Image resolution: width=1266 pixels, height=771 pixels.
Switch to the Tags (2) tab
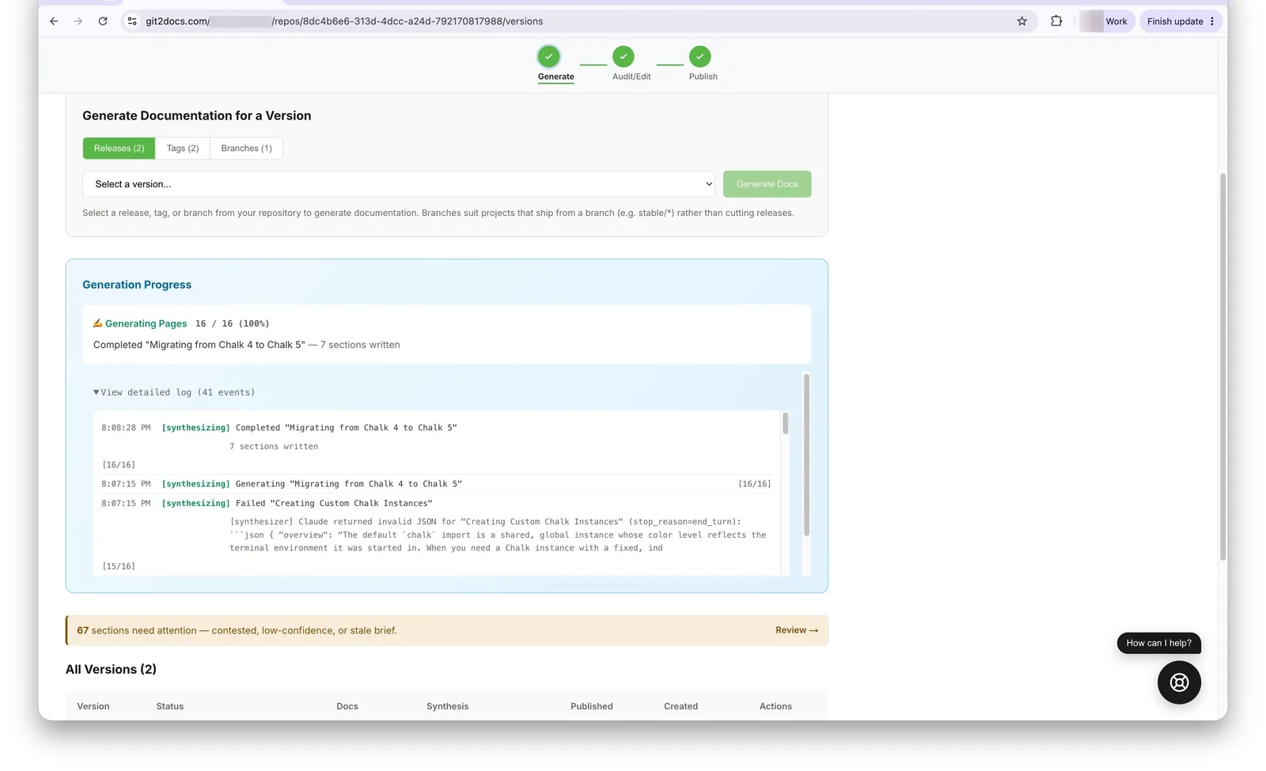(183, 149)
